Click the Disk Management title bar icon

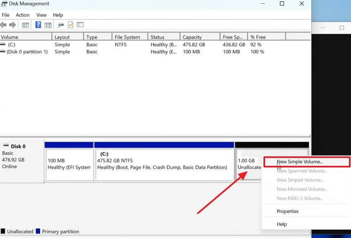coord(4,4)
